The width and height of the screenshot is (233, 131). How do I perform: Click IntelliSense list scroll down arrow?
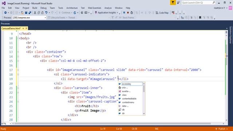tap(144, 114)
